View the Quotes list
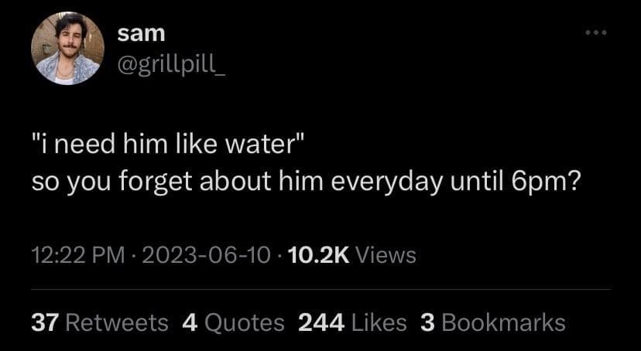 [244, 322]
